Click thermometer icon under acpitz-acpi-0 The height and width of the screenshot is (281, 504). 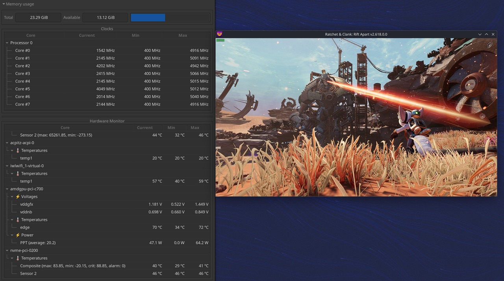(x=18, y=151)
